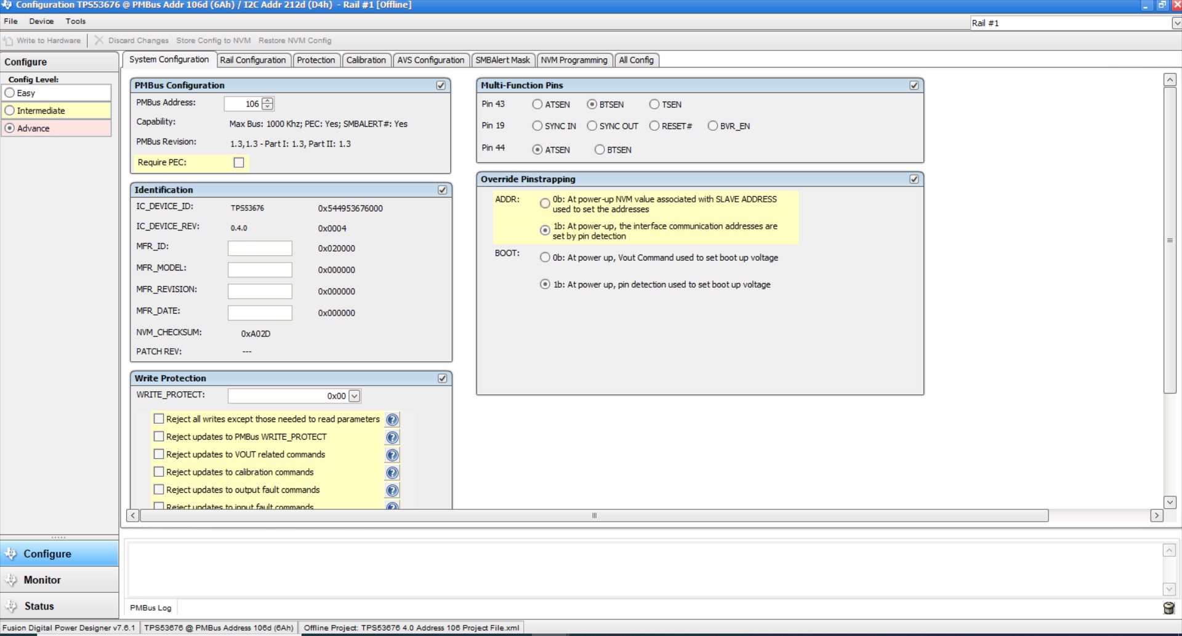Enable the Require PEC checkbox
This screenshot has width=1182, height=636.
pyautogui.click(x=239, y=162)
